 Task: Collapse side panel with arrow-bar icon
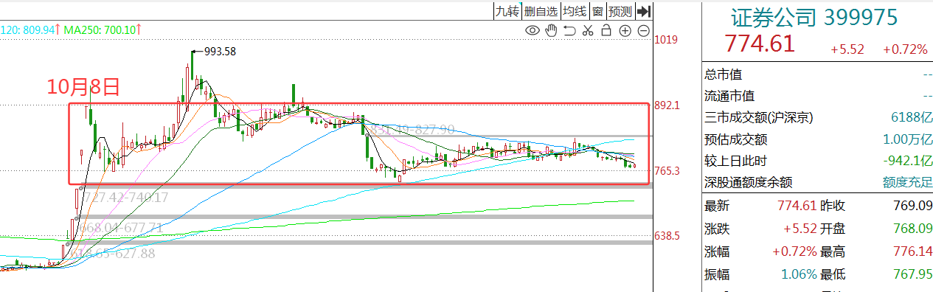tap(644, 11)
